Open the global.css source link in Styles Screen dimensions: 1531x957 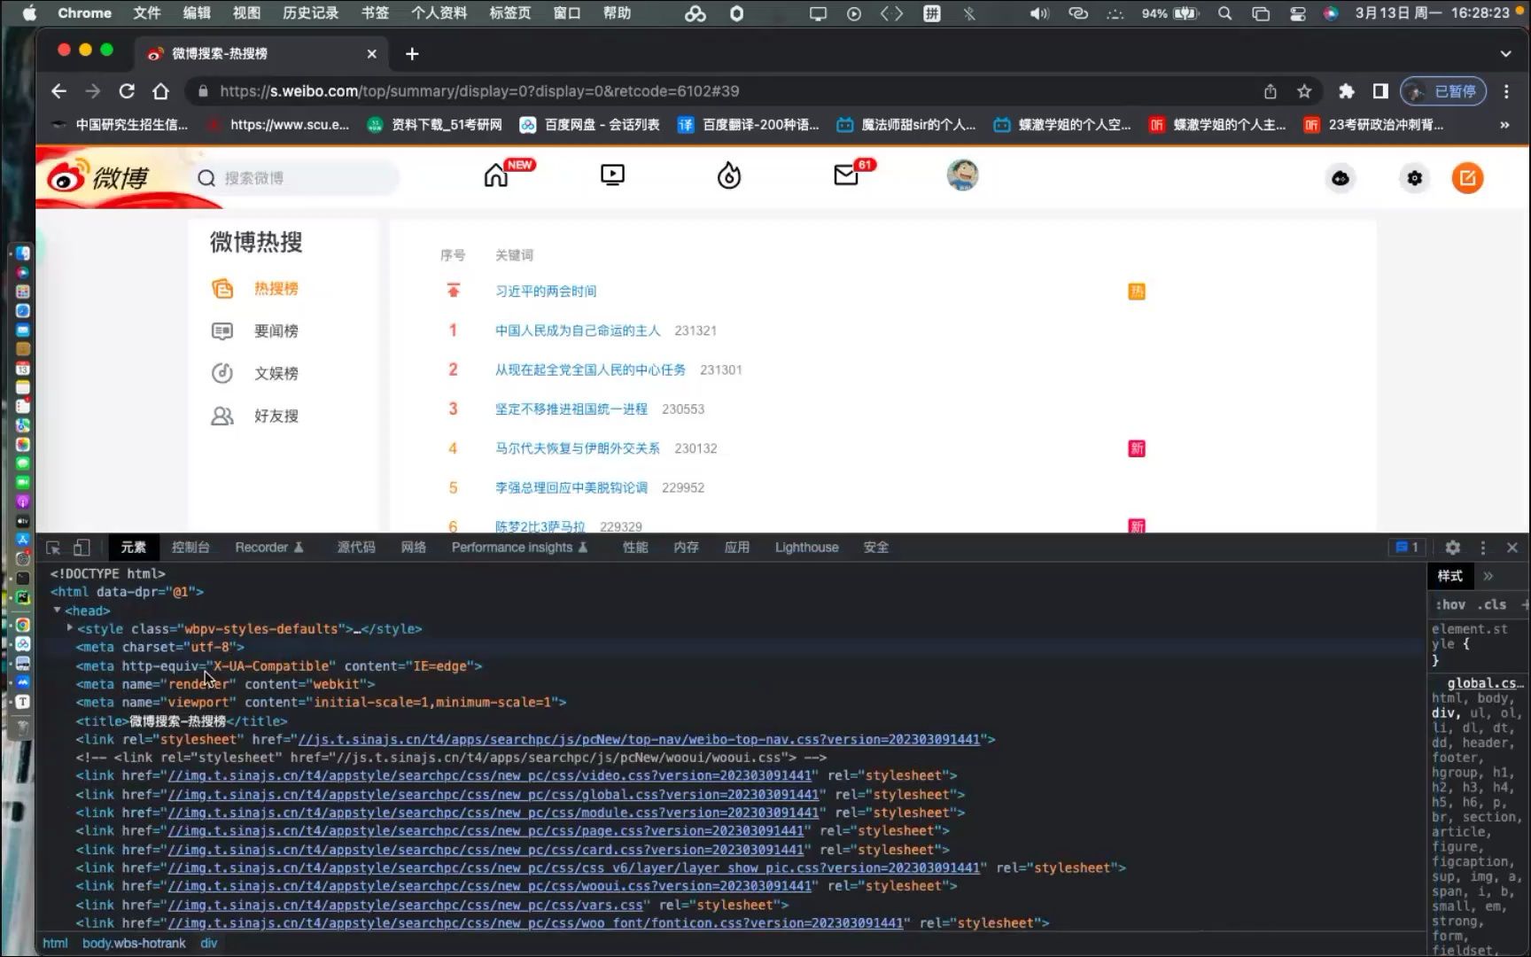1485,683
